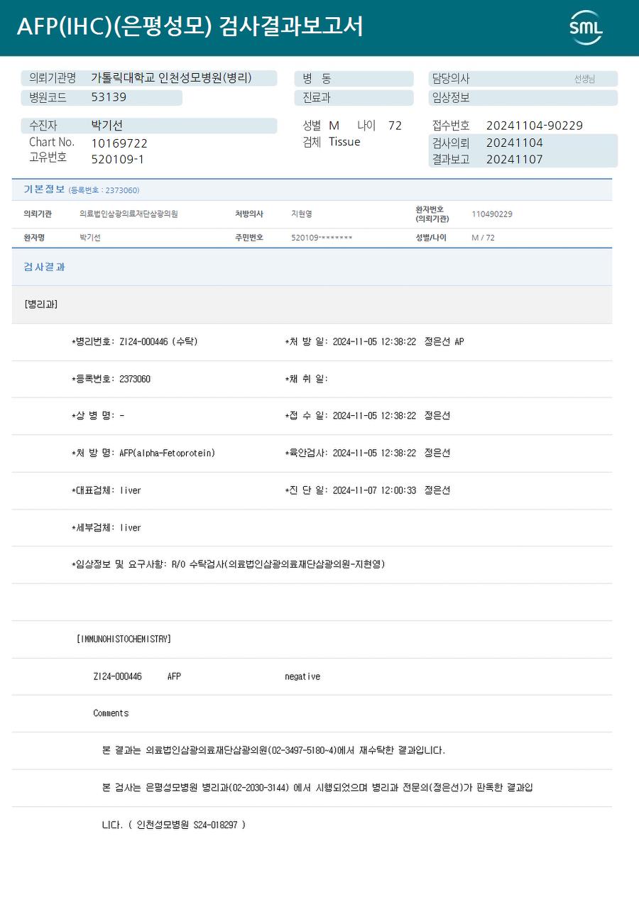Select the 병리번호 ZI24-000446 line
The height and width of the screenshot is (902, 639).
135,342
